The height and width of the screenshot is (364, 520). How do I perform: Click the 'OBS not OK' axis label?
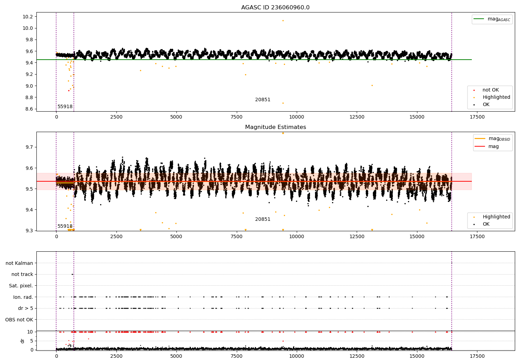[19, 320]
